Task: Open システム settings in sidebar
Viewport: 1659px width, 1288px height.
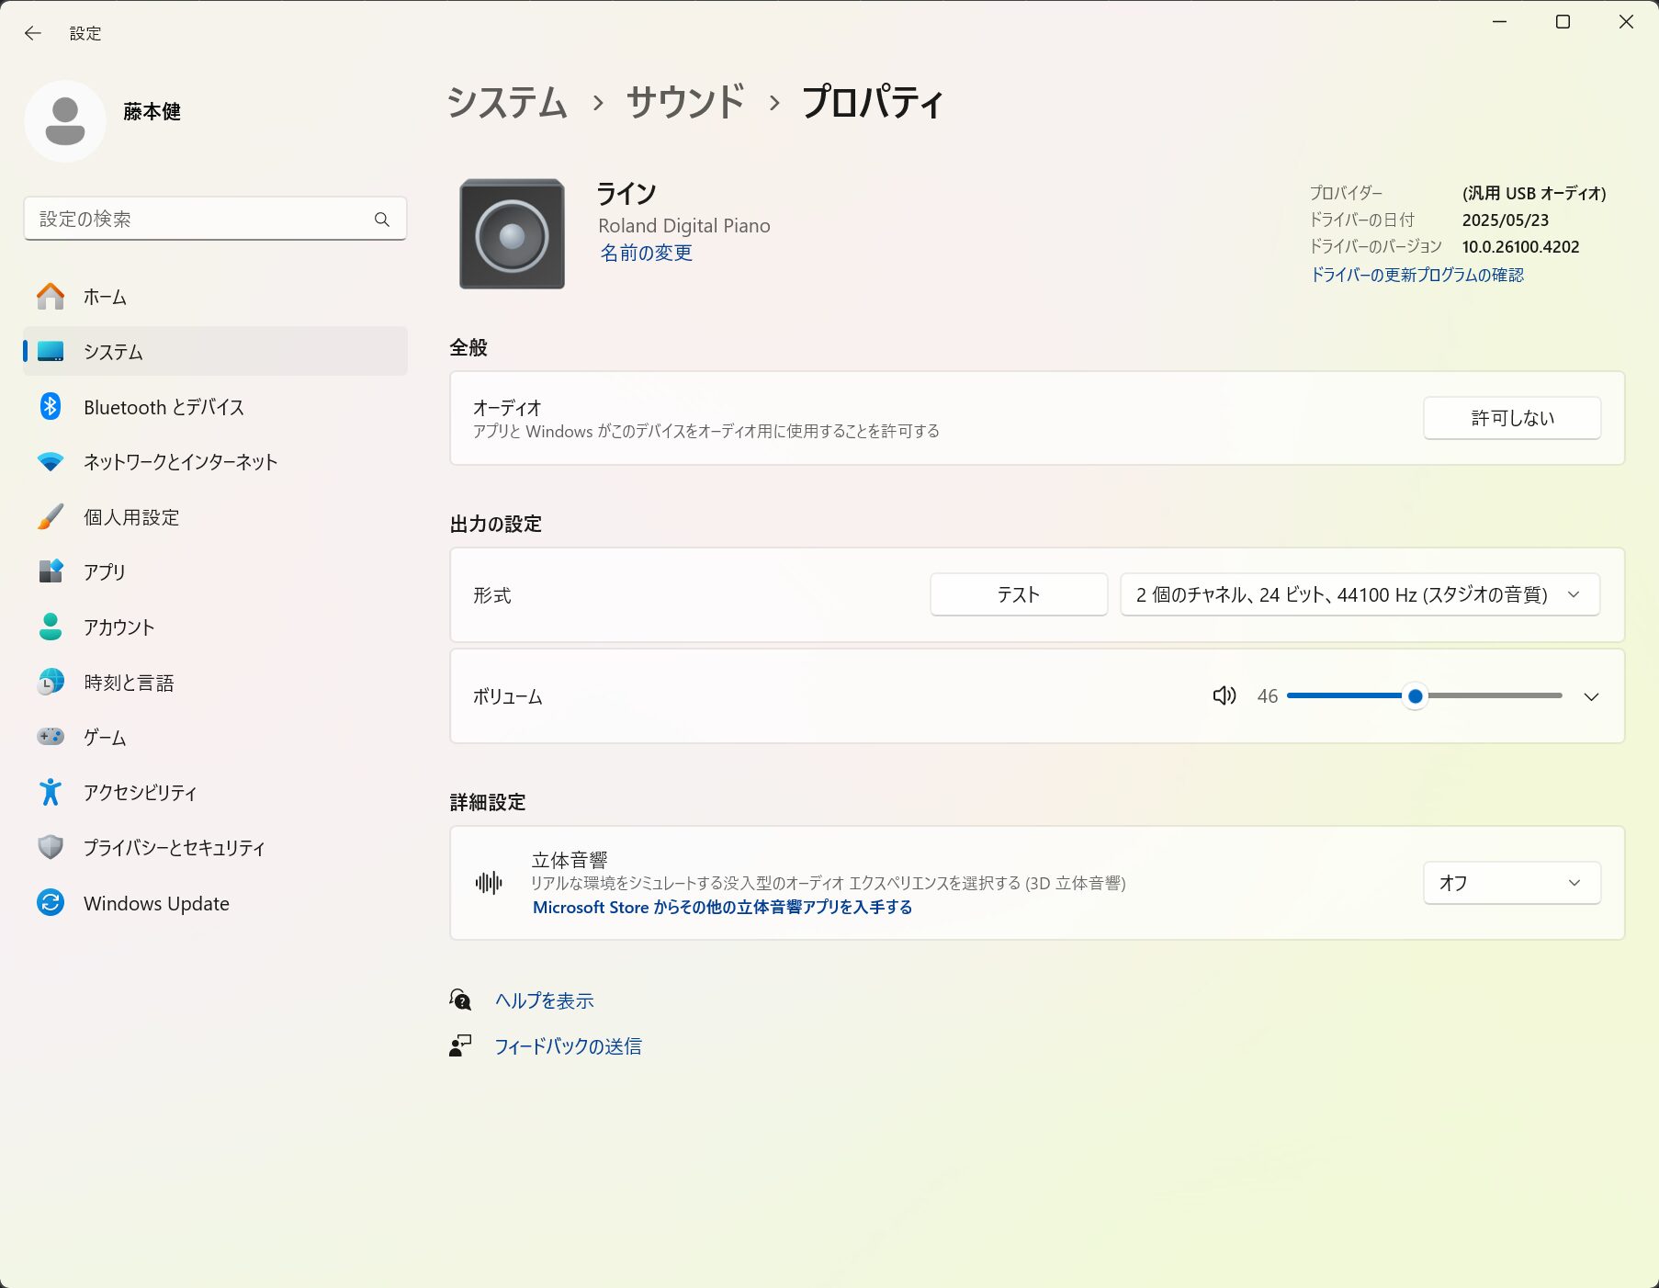Action: coord(215,352)
